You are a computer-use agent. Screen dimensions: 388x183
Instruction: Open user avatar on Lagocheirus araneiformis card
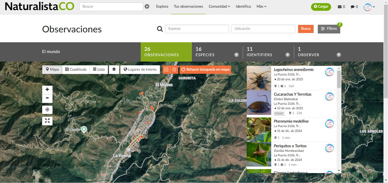pos(329,72)
